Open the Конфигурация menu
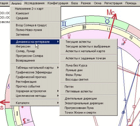140x126 pixels. [58, 3]
